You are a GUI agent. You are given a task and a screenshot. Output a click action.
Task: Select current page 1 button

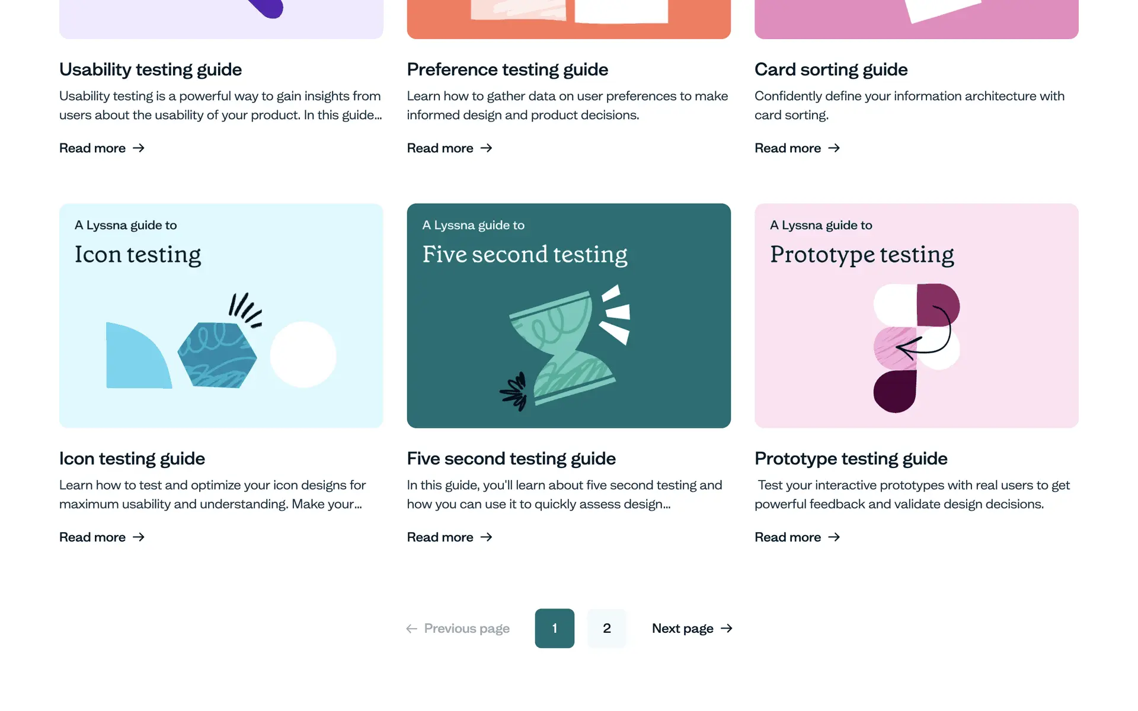pyautogui.click(x=554, y=628)
